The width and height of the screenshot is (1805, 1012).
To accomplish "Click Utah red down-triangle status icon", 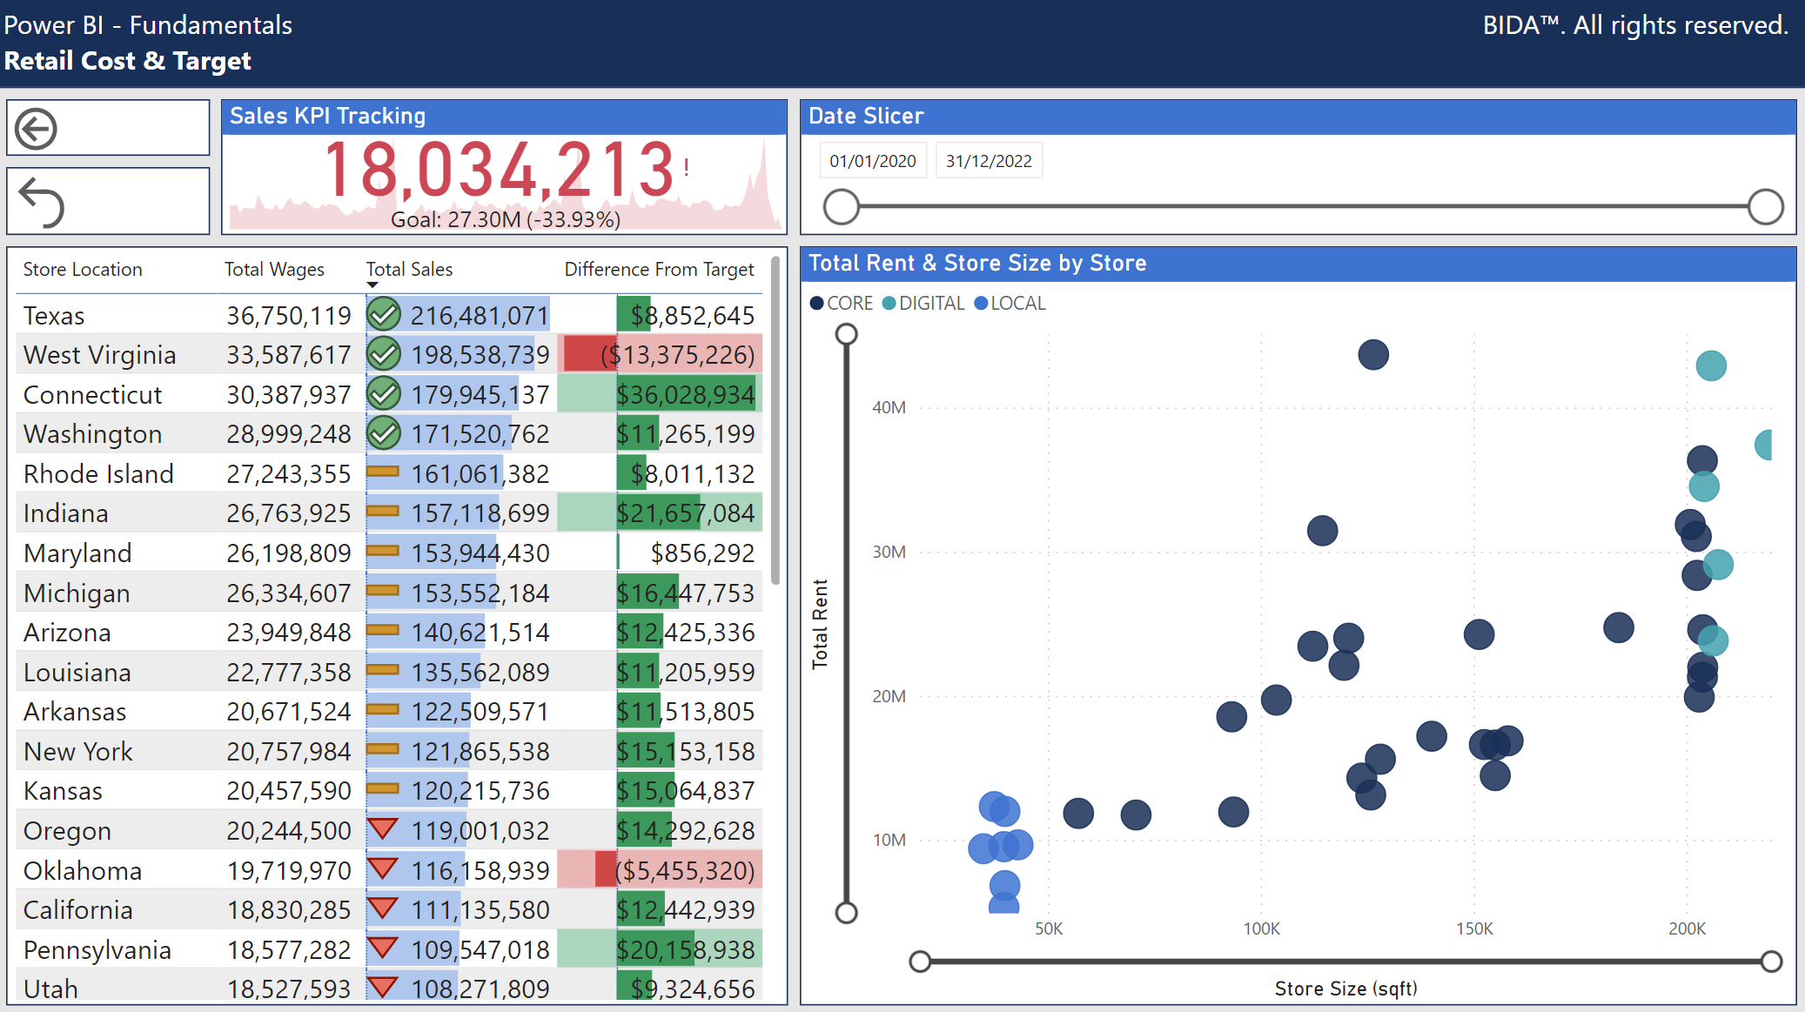I will (x=383, y=987).
